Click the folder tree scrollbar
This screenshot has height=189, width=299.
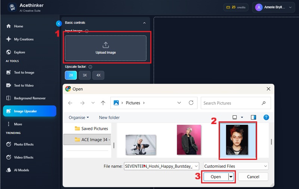[x=114, y=145]
